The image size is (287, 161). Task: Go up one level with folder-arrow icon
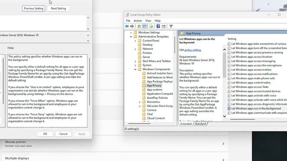point(139,26)
